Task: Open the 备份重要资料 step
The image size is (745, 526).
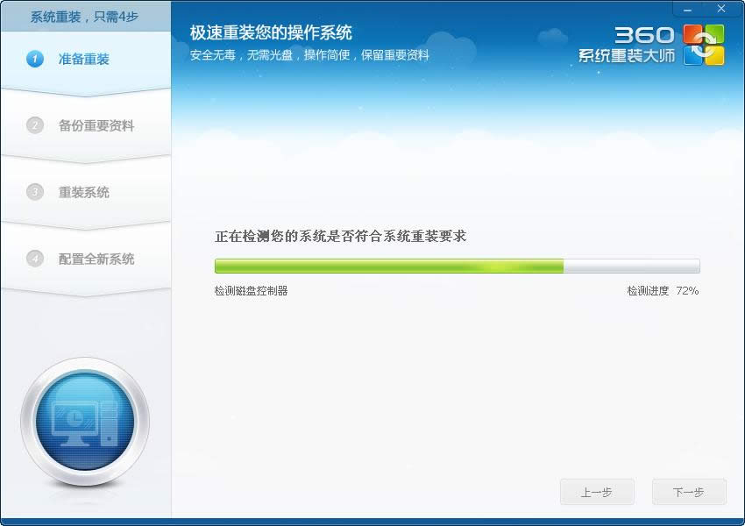Action: click(96, 125)
